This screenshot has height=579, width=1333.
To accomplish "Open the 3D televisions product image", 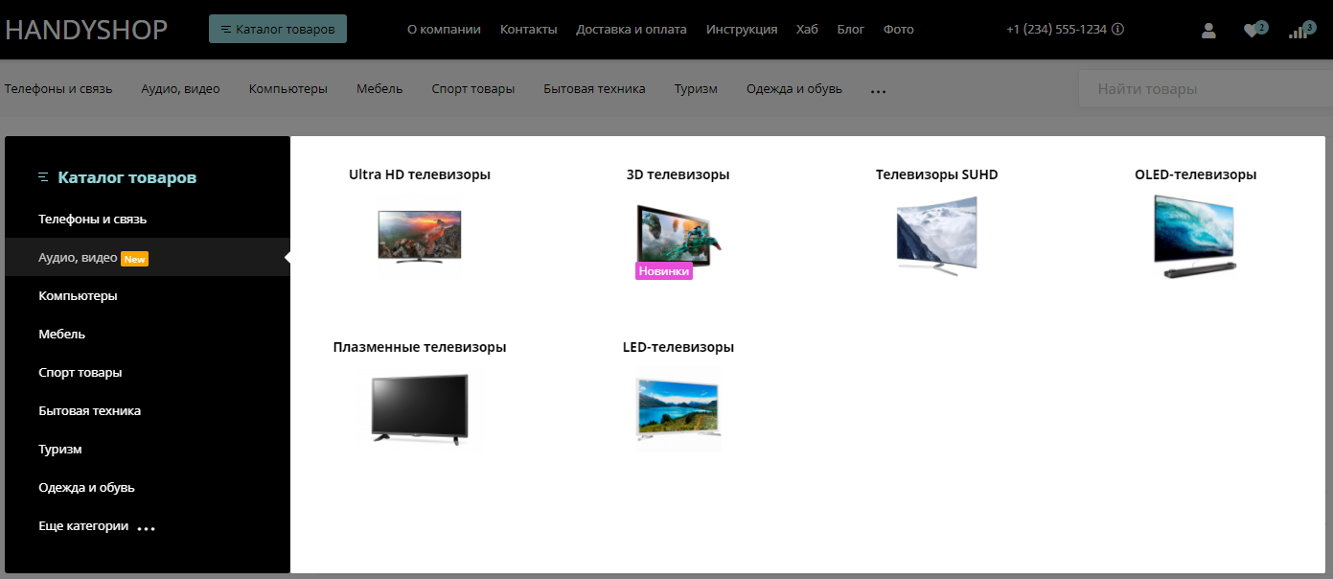I will point(678,235).
